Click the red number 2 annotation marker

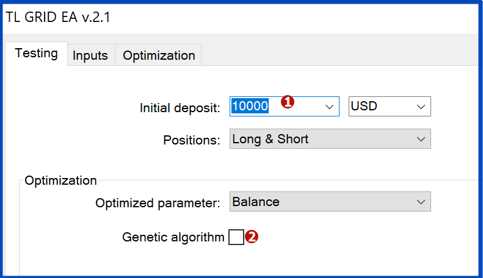[x=252, y=237]
